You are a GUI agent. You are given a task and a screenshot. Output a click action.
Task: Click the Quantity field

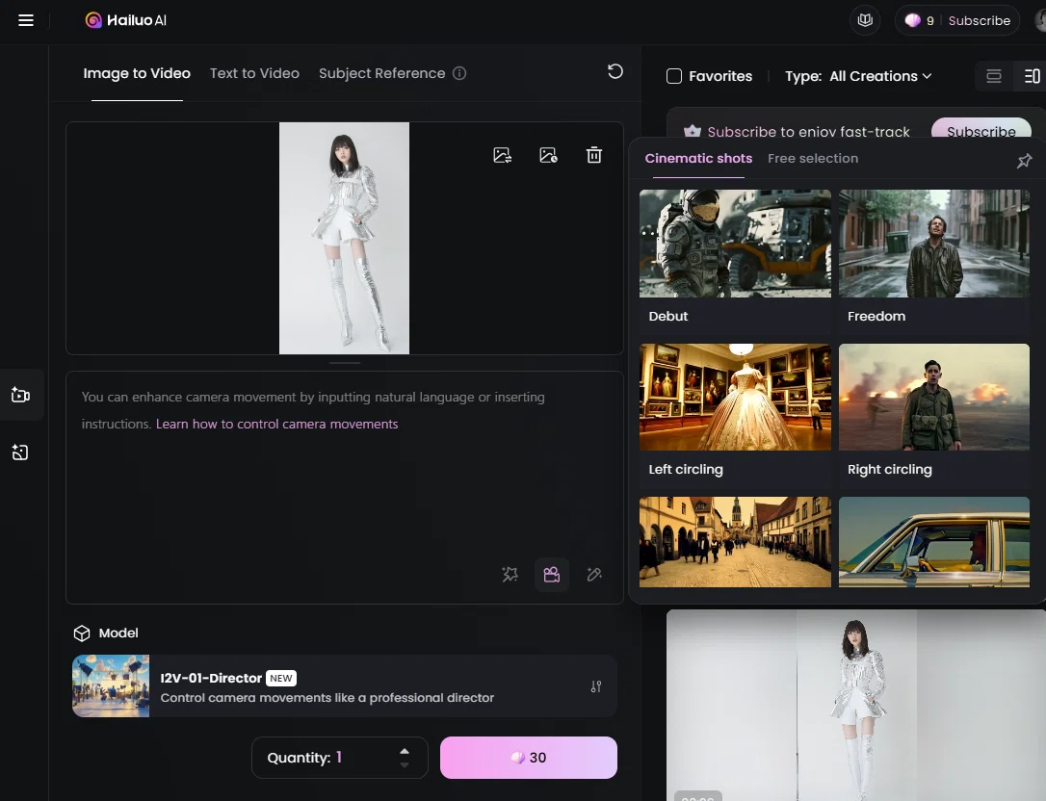tap(340, 758)
